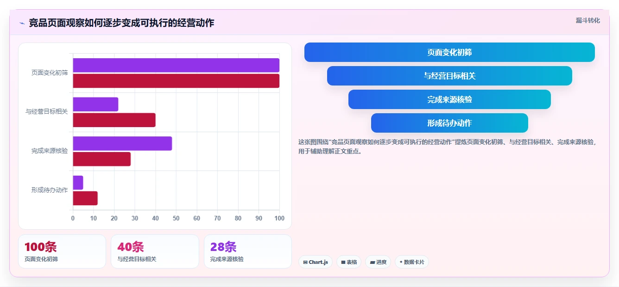Open the 28条 完成来源核验 data card
This screenshot has width=619, height=287.
tap(248, 251)
